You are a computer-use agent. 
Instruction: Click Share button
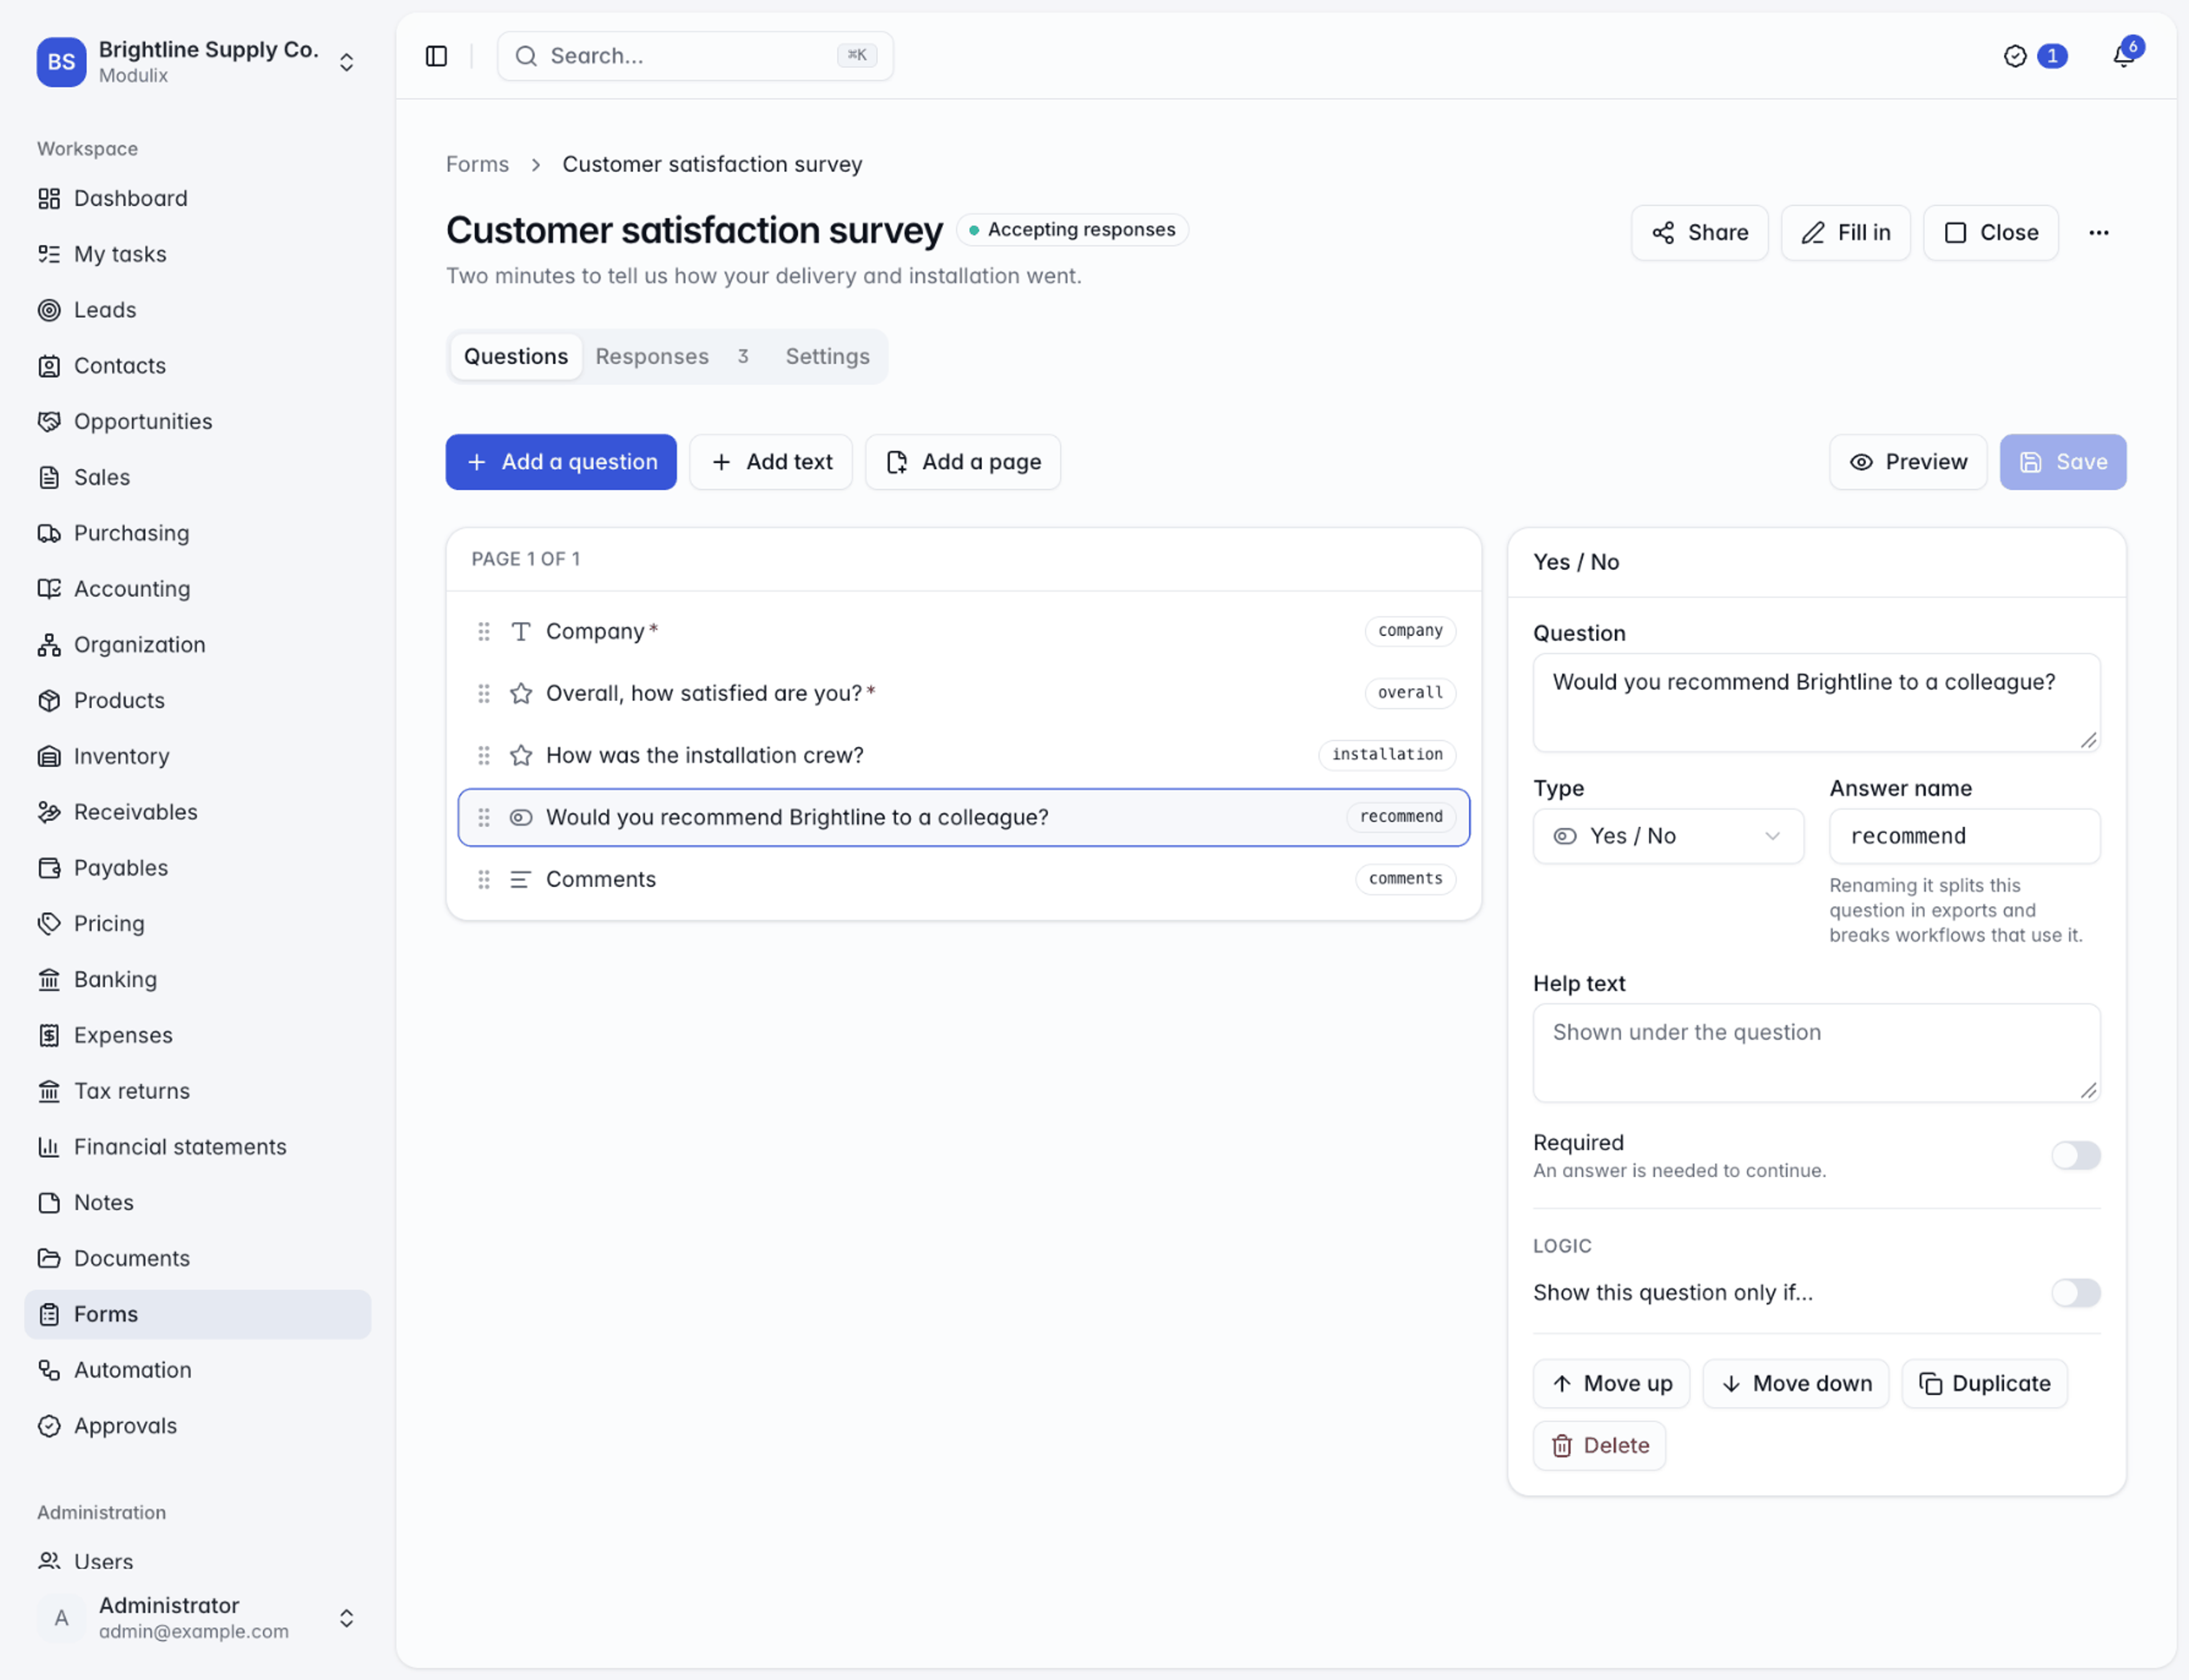point(1699,233)
